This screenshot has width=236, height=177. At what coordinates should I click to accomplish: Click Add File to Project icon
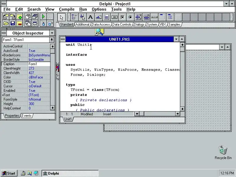click(19, 17)
